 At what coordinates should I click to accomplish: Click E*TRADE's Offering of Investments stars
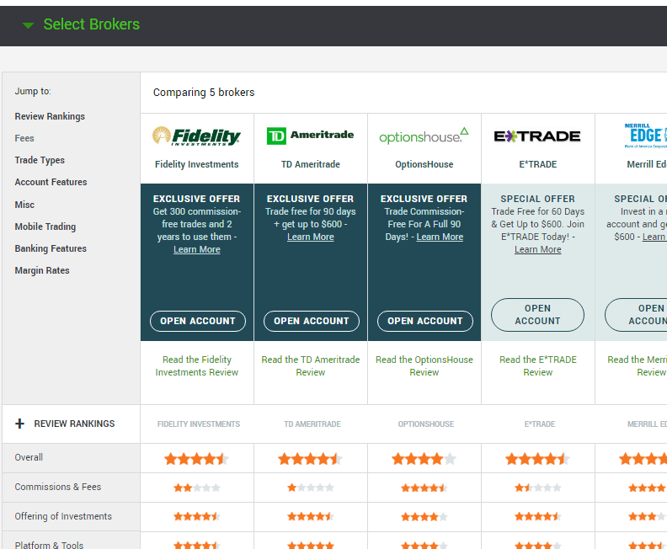click(537, 517)
